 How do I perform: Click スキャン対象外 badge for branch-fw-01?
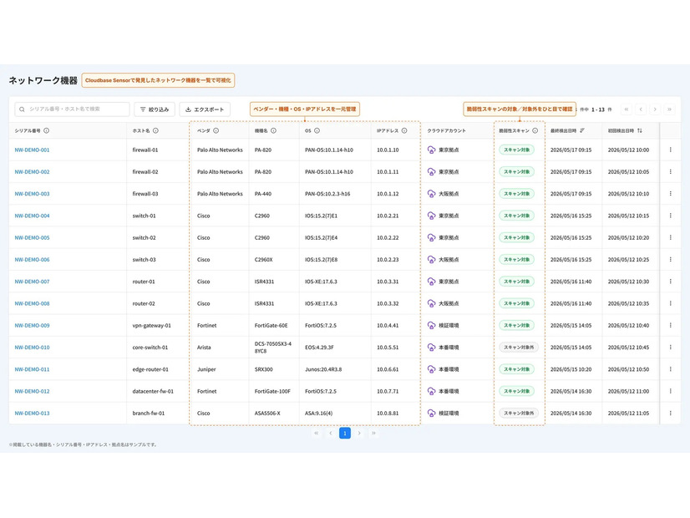pyautogui.click(x=519, y=414)
